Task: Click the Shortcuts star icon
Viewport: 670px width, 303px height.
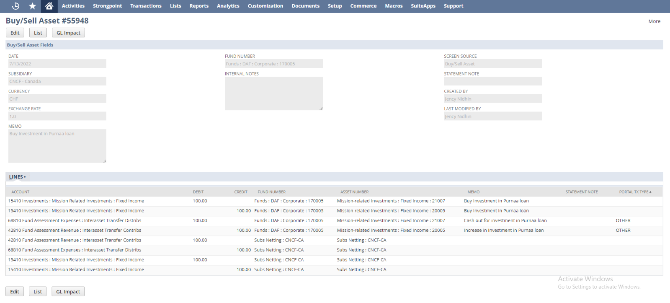Action: (32, 6)
